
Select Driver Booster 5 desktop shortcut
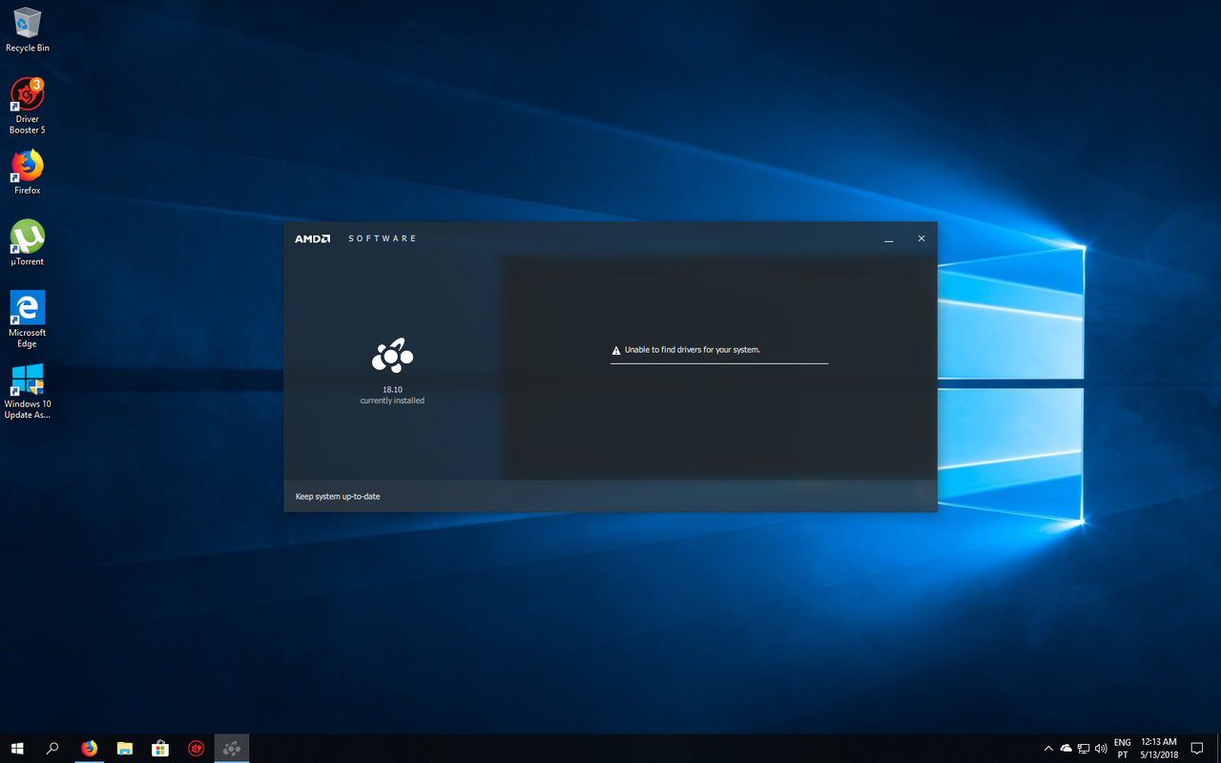click(28, 106)
